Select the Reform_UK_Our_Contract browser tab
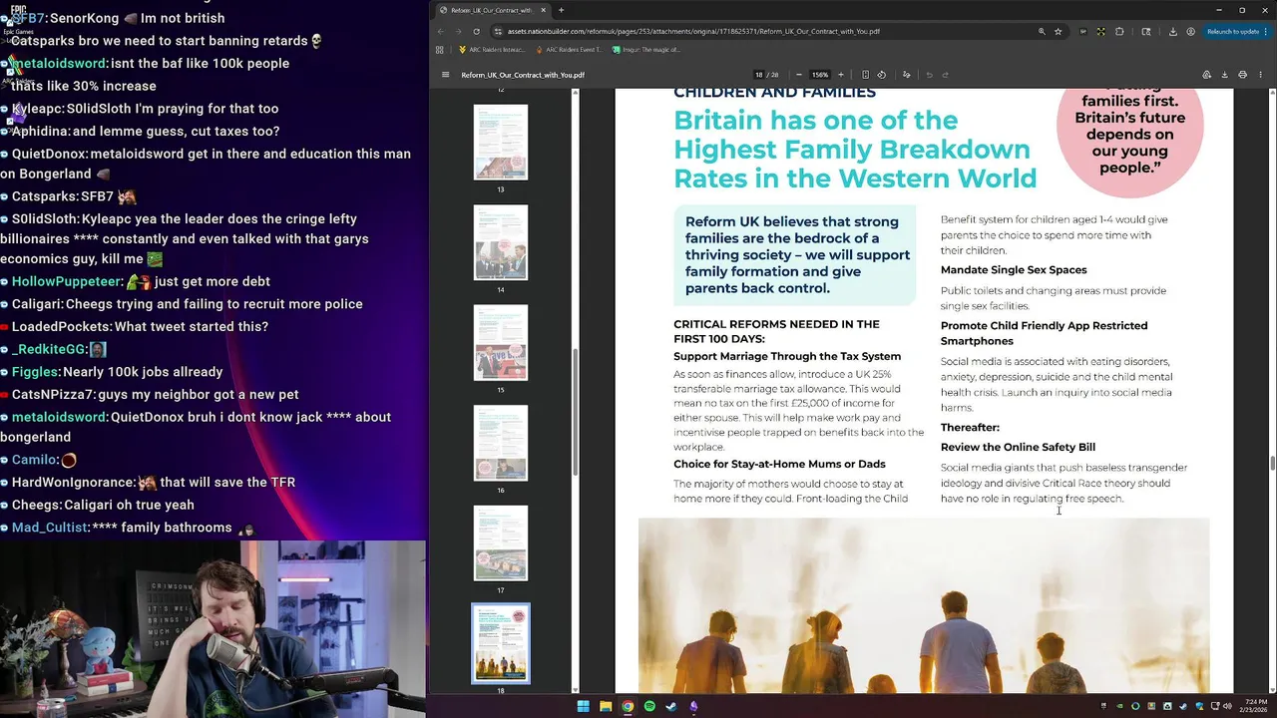Image resolution: width=1277 pixels, height=718 pixels. click(494, 10)
